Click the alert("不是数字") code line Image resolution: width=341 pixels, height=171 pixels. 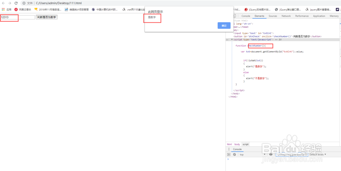[x=257, y=79]
